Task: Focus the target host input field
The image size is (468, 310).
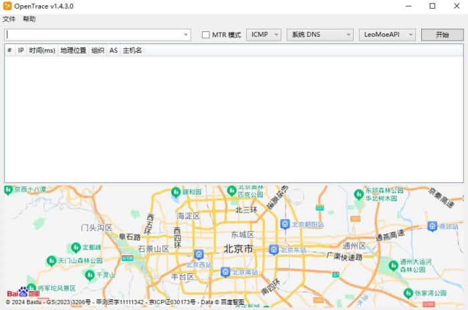Action: point(94,35)
